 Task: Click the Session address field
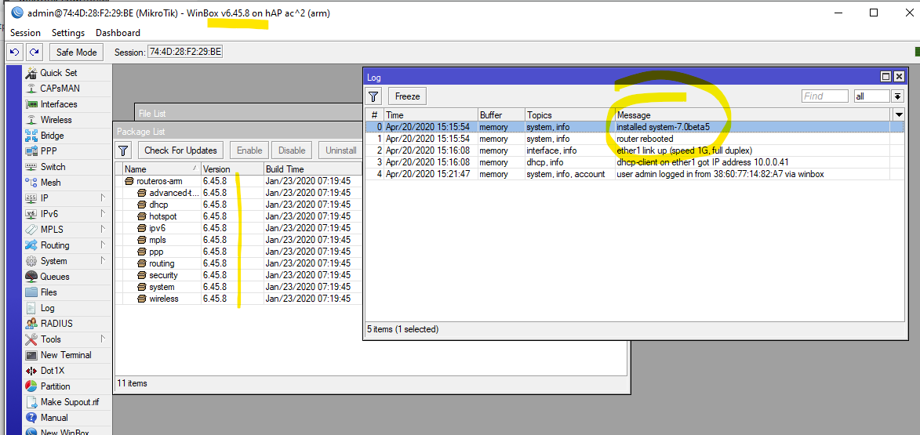coord(185,53)
